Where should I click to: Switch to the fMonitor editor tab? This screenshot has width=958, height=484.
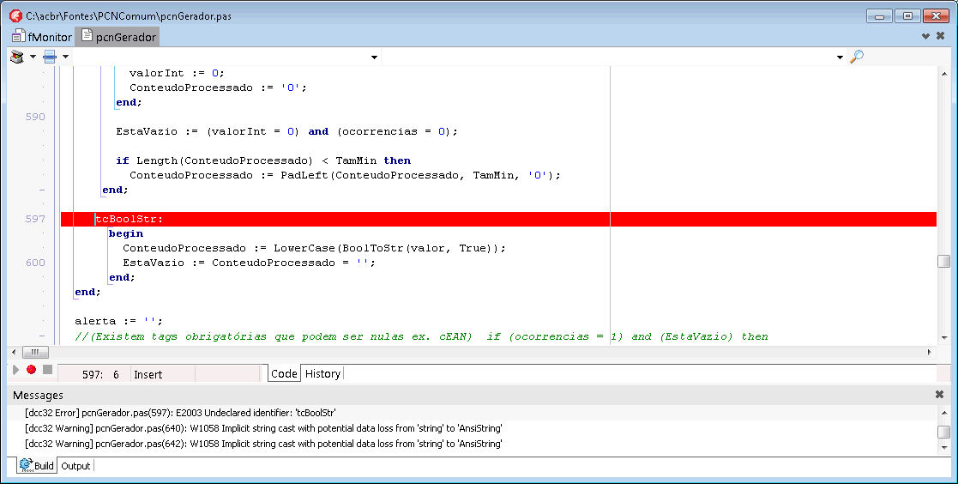(42, 37)
